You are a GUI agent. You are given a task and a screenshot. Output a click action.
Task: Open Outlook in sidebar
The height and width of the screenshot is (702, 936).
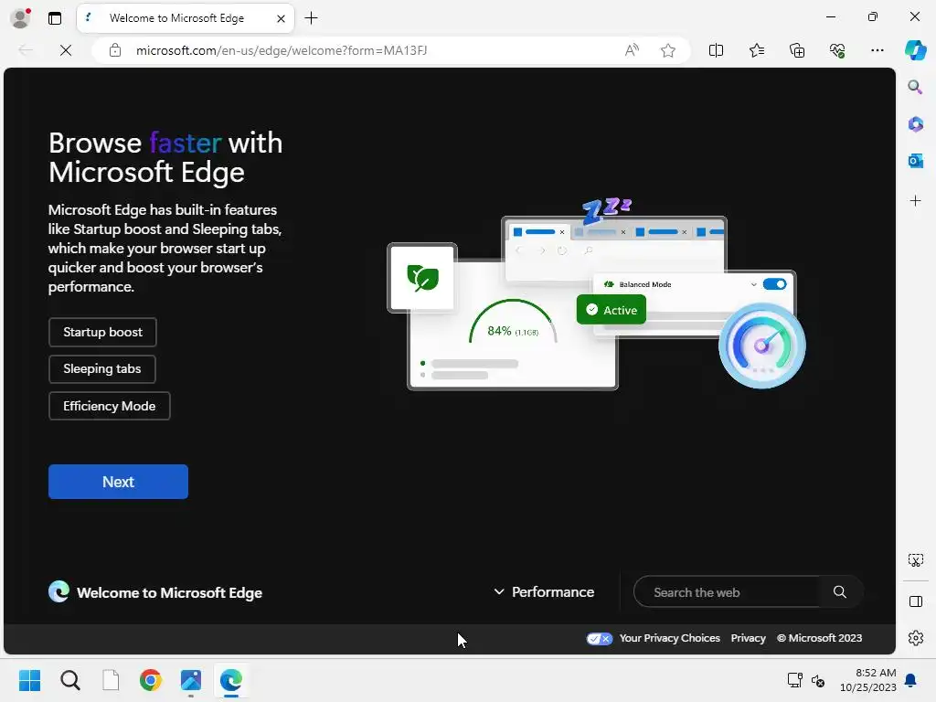916,161
